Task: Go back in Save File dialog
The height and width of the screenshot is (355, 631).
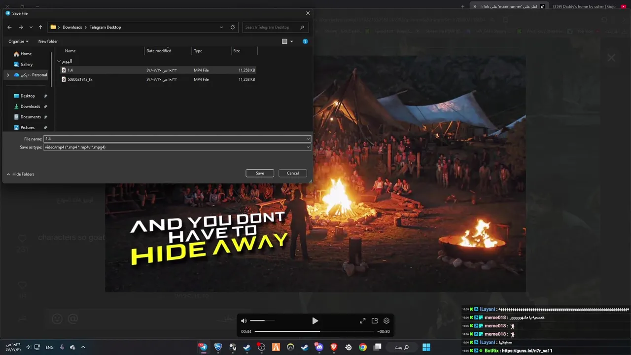Action: [x=9, y=27]
